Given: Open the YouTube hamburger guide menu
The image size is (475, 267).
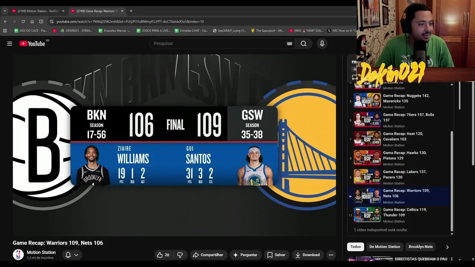Looking at the screenshot, I should 10,43.
